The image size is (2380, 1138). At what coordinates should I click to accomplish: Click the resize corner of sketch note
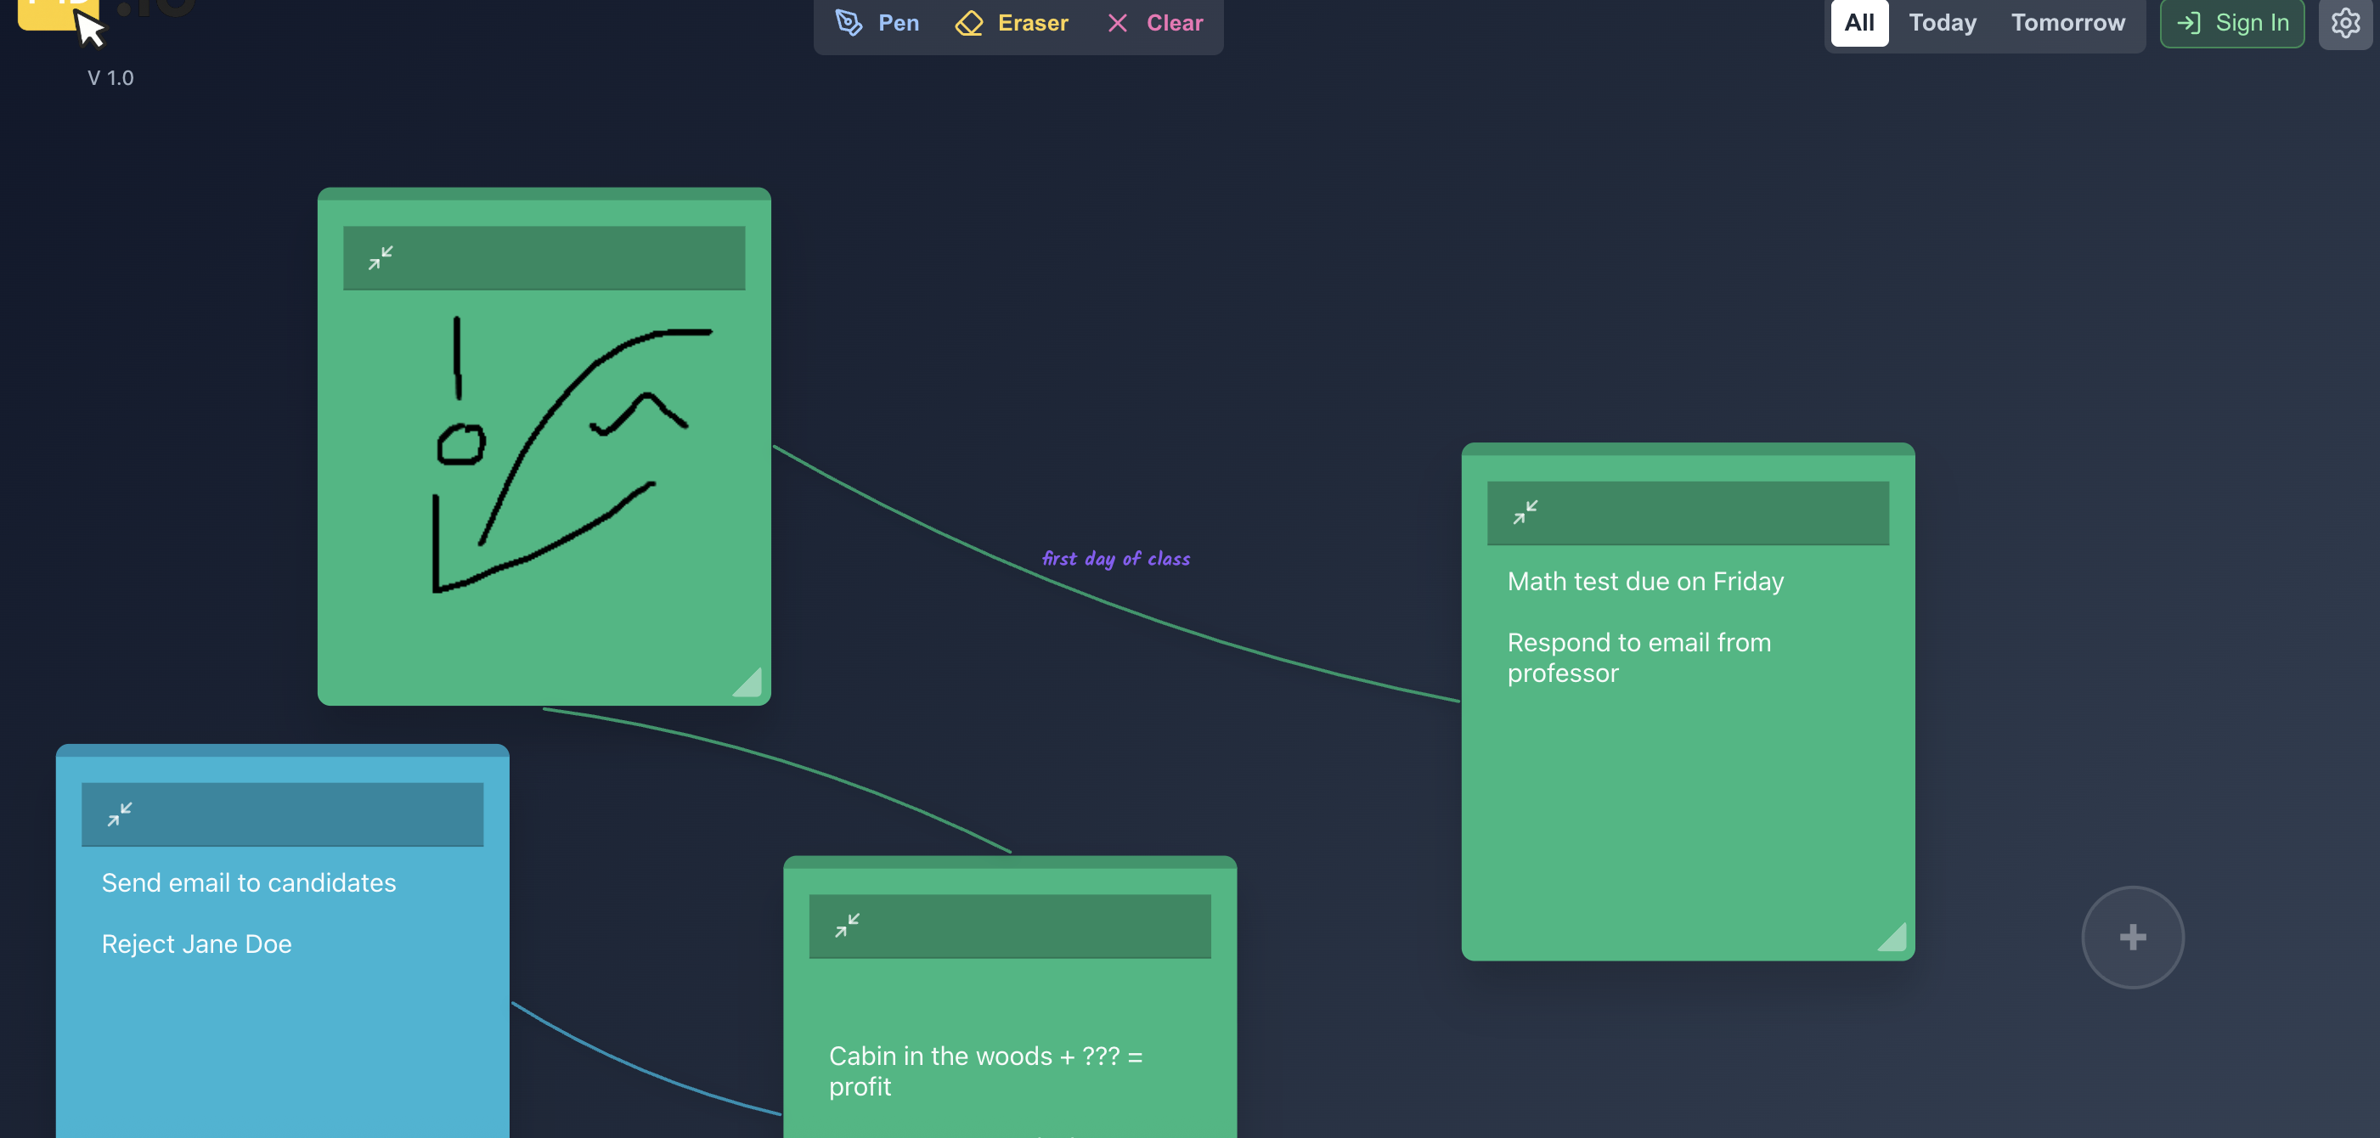749,684
